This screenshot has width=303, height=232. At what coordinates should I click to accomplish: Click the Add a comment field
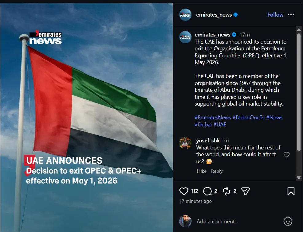point(238,221)
